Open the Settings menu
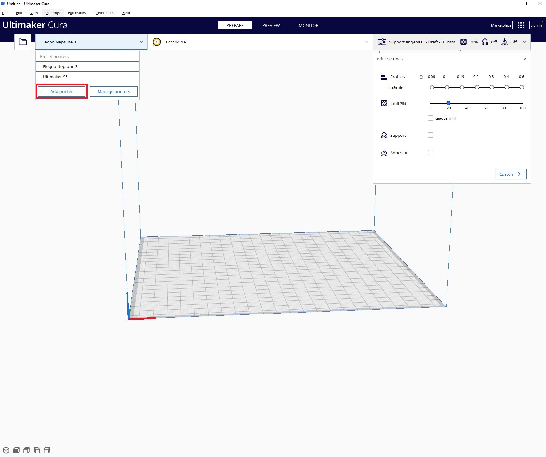Screen dimensions: 546x457 click(53, 13)
